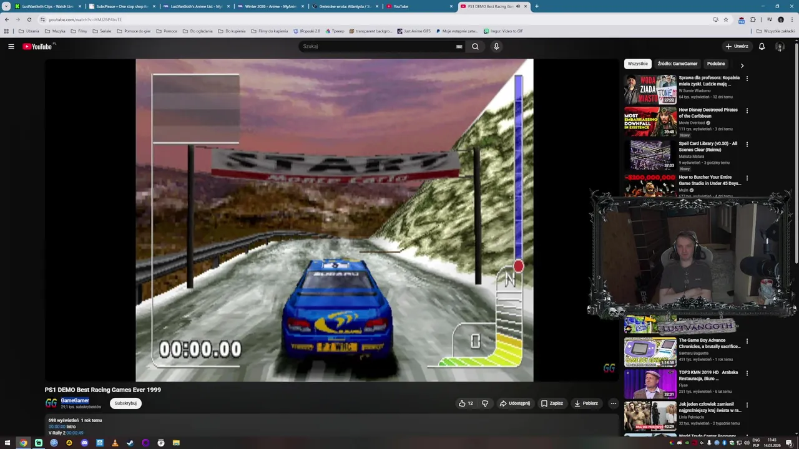The width and height of the screenshot is (799, 449).
Task: Open the Ubrania bookmarks folder
Action: (x=29, y=31)
